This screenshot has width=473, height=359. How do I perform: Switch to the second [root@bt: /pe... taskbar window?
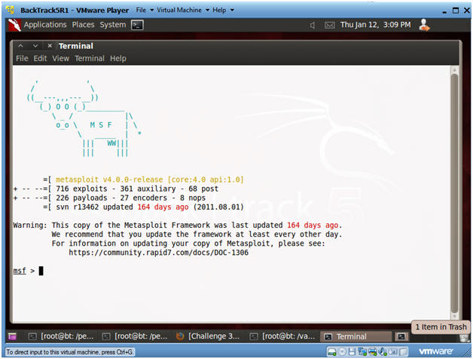pyautogui.click(x=135, y=336)
